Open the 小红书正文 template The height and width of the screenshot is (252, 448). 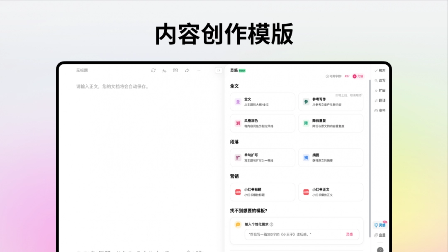pyautogui.click(x=331, y=192)
